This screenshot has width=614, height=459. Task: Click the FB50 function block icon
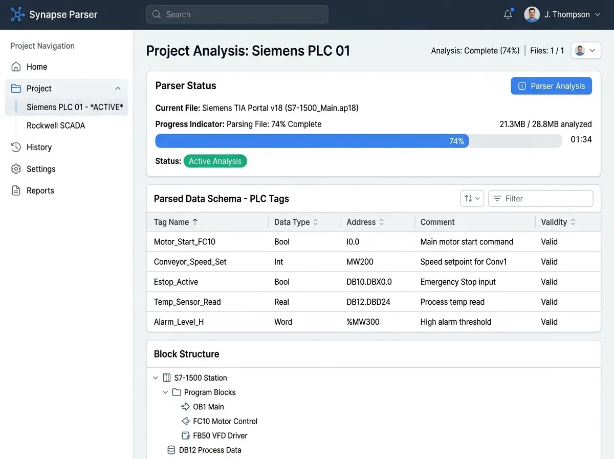(185, 435)
